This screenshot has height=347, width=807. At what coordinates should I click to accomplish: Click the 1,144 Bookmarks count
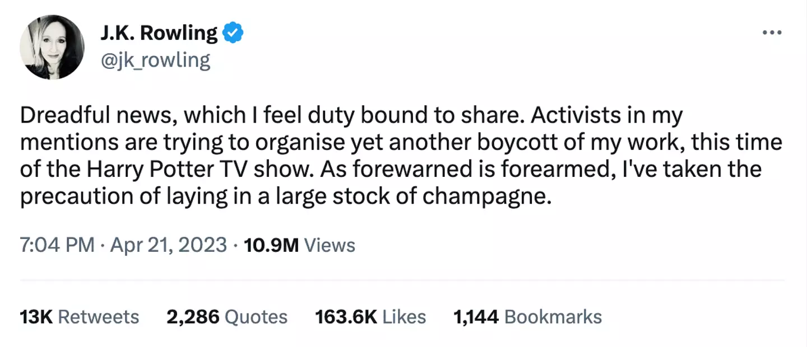click(x=476, y=317)
